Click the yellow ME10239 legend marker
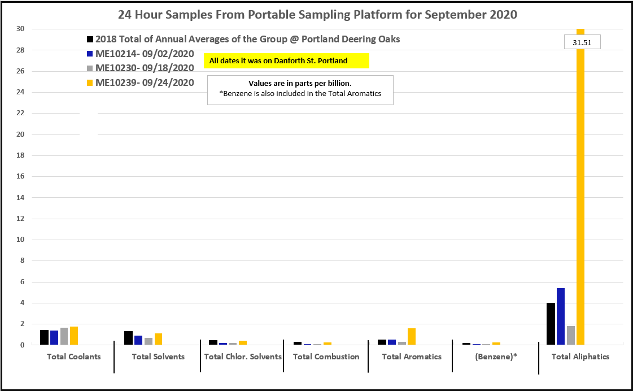Screen dimensions: 633x391 pos(90,83)
